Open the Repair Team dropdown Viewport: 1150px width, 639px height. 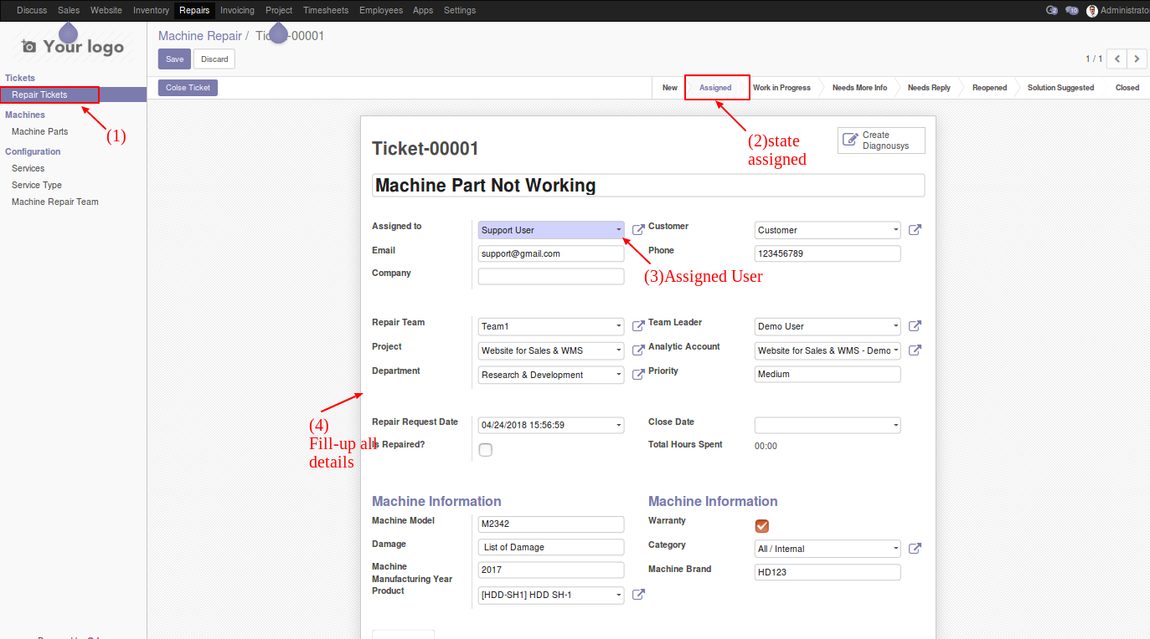[618, 326]
